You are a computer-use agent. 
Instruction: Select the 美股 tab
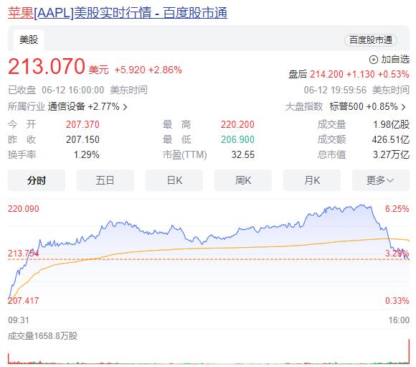pyautogui.click(x=29, y=40)
